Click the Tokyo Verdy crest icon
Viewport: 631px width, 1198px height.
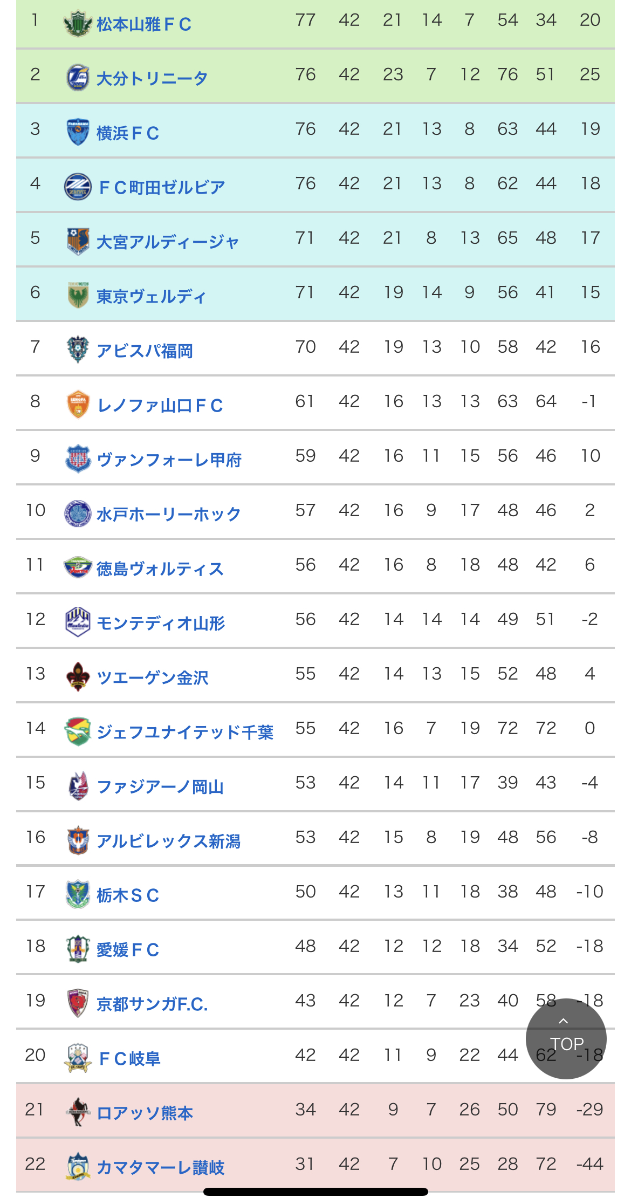pyautogui.click(x=78, y=296)
